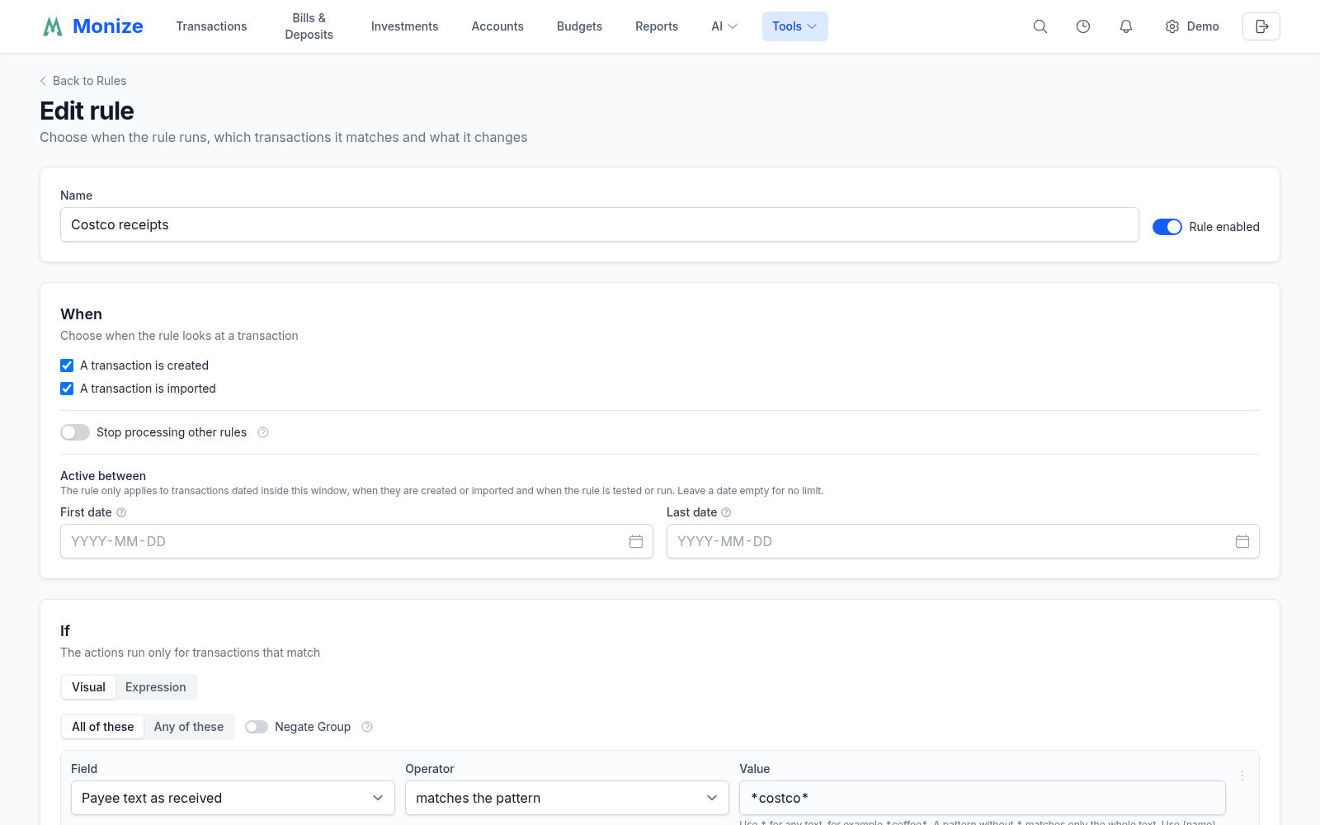Open Reports in navigation
The image size is (1320, 825).
click(x=657, y=26)
